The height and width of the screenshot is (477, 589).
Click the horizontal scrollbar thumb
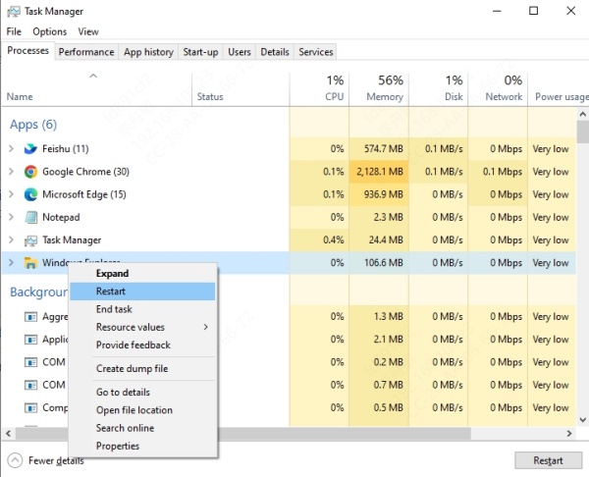click(242, 434)
